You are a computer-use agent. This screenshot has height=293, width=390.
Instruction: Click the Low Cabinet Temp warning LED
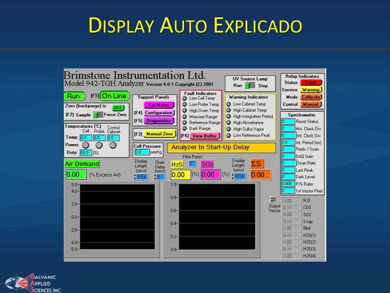click(x=229, y=104)
